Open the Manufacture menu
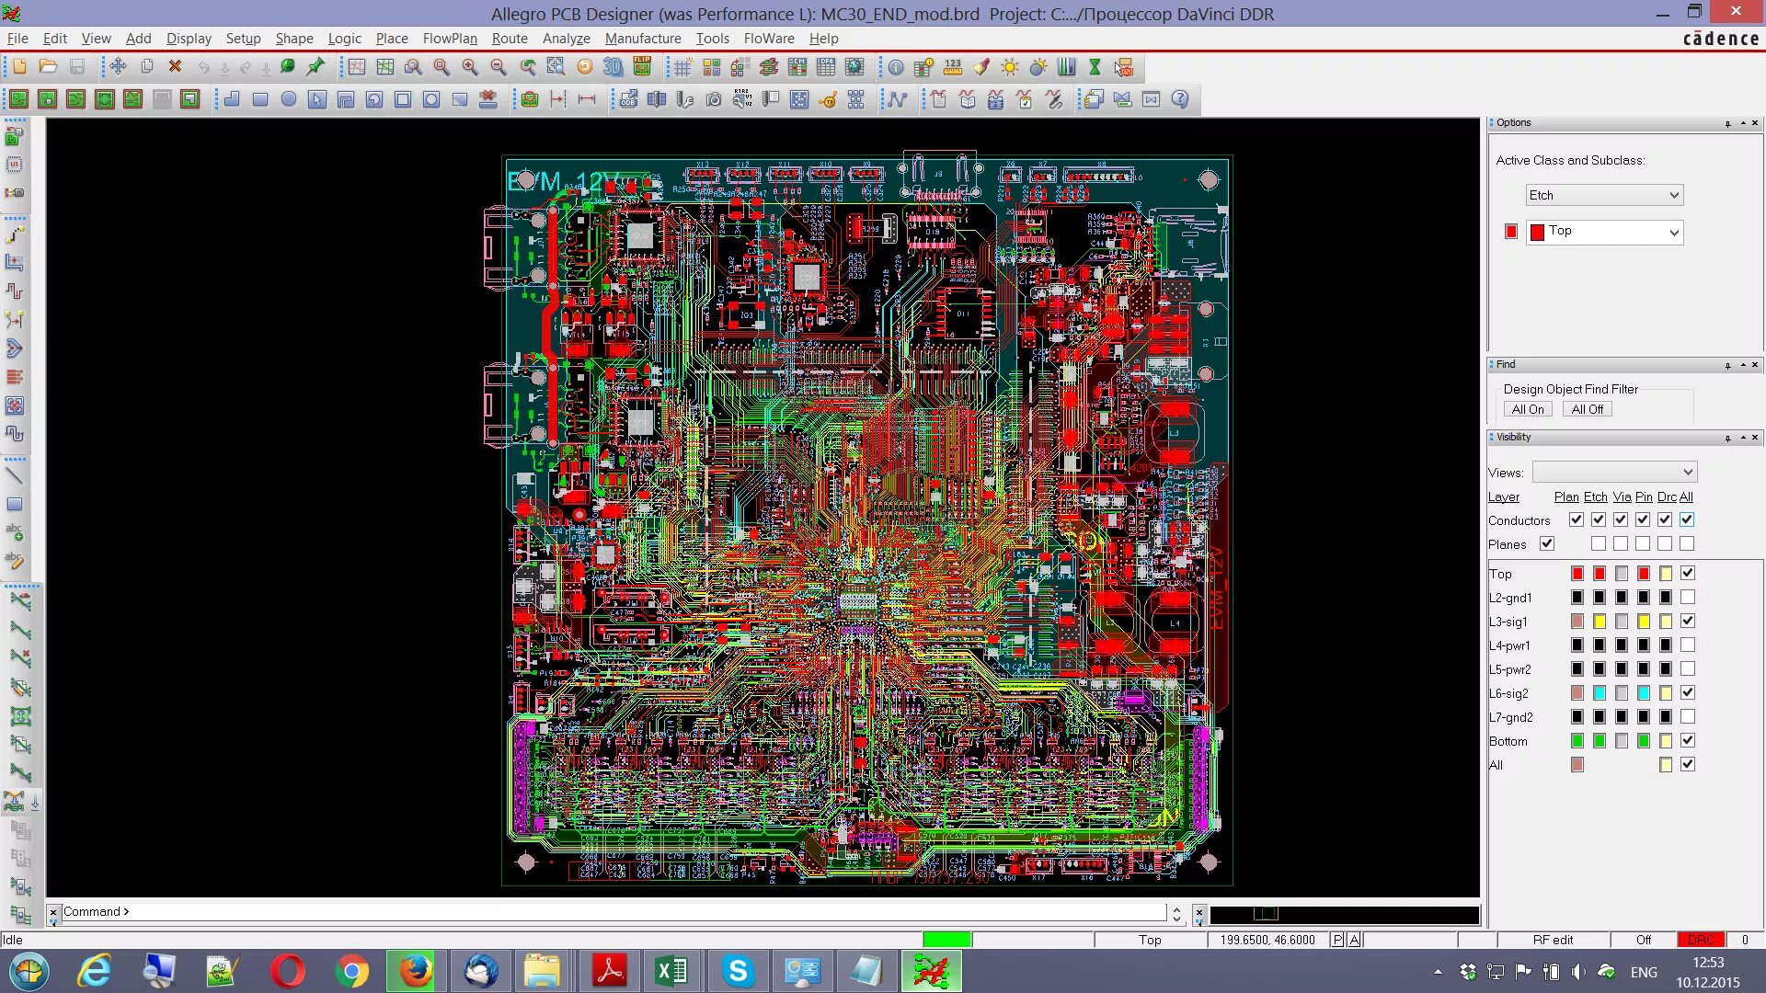 click(642, 39)
